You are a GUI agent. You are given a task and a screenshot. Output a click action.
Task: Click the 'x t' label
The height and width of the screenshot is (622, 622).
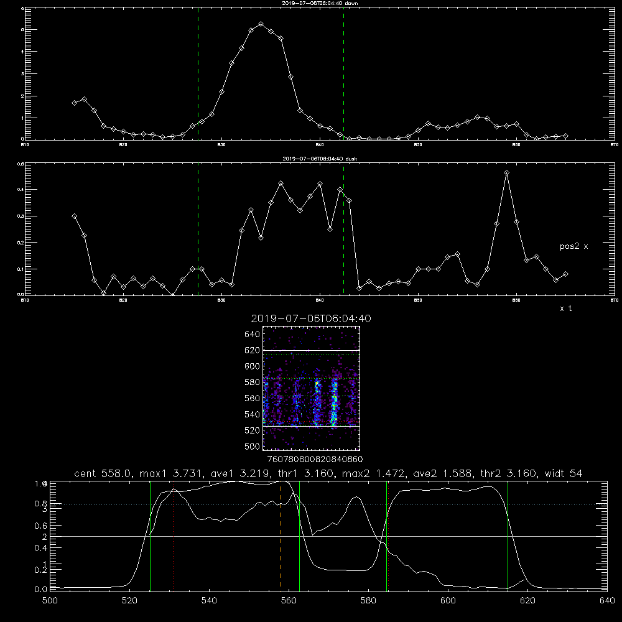pyautogui.click(x=565, y=309)
